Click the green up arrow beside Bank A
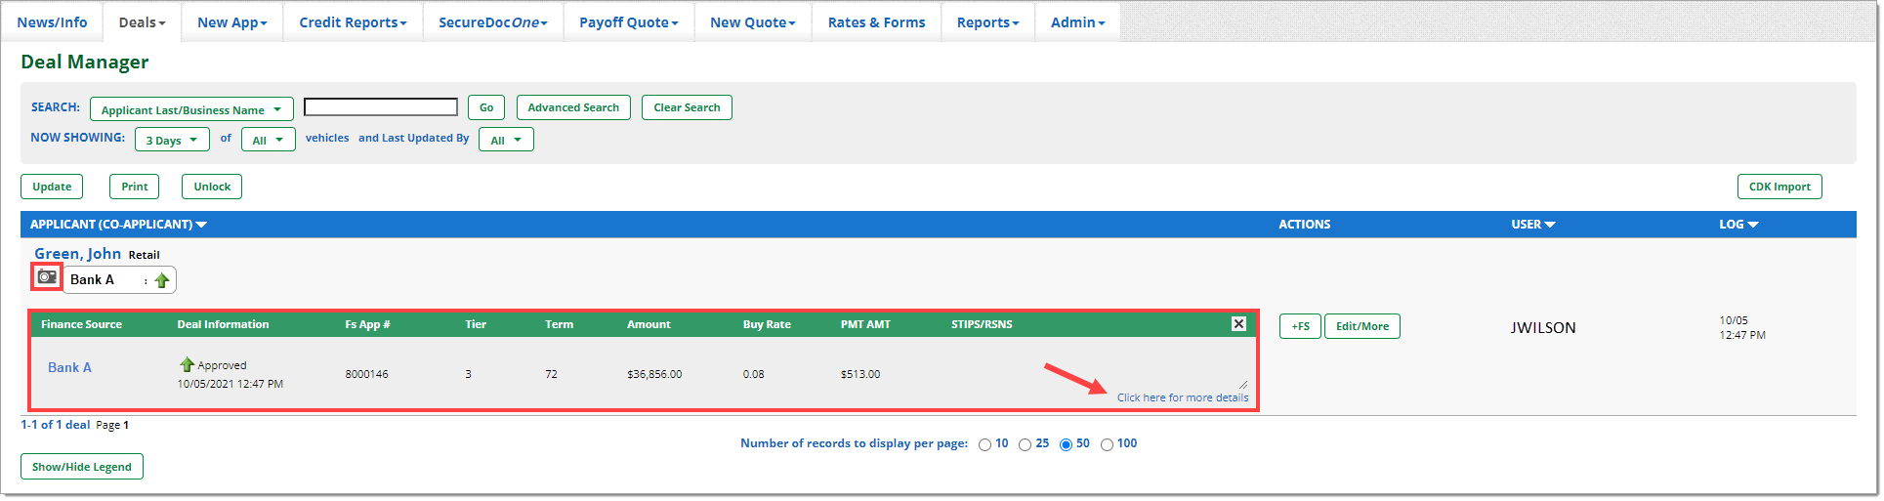 pyautogui.click(x=162, y=281)
